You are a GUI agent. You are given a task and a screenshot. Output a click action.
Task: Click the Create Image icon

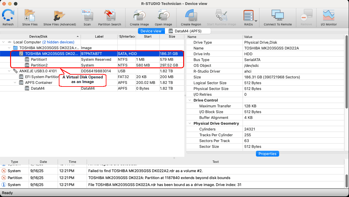(139, 16)
